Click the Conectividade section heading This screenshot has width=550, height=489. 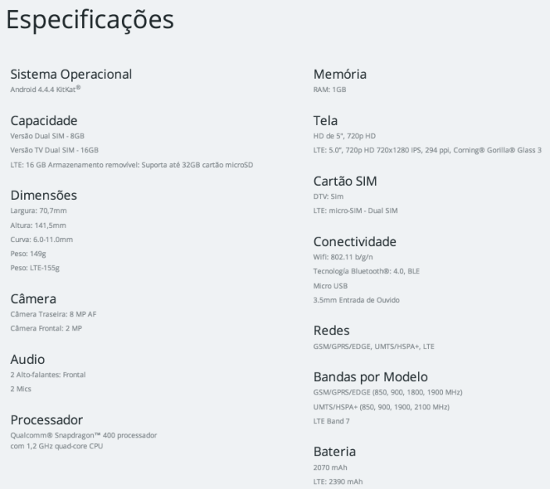coord(355,241)
